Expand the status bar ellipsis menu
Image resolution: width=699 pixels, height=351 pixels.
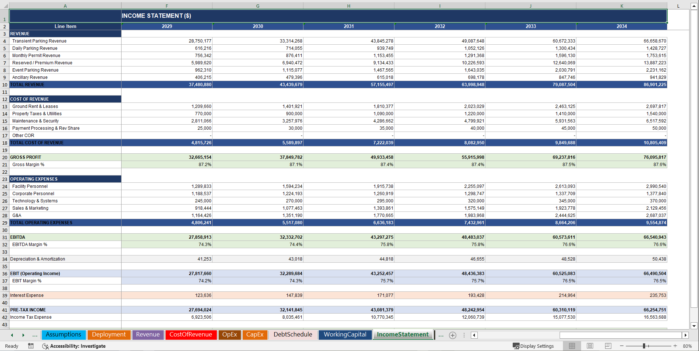464,335
